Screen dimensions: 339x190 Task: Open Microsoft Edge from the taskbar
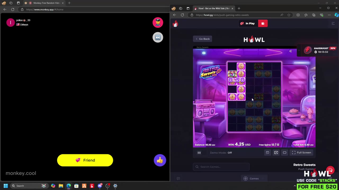coord(69,186)
